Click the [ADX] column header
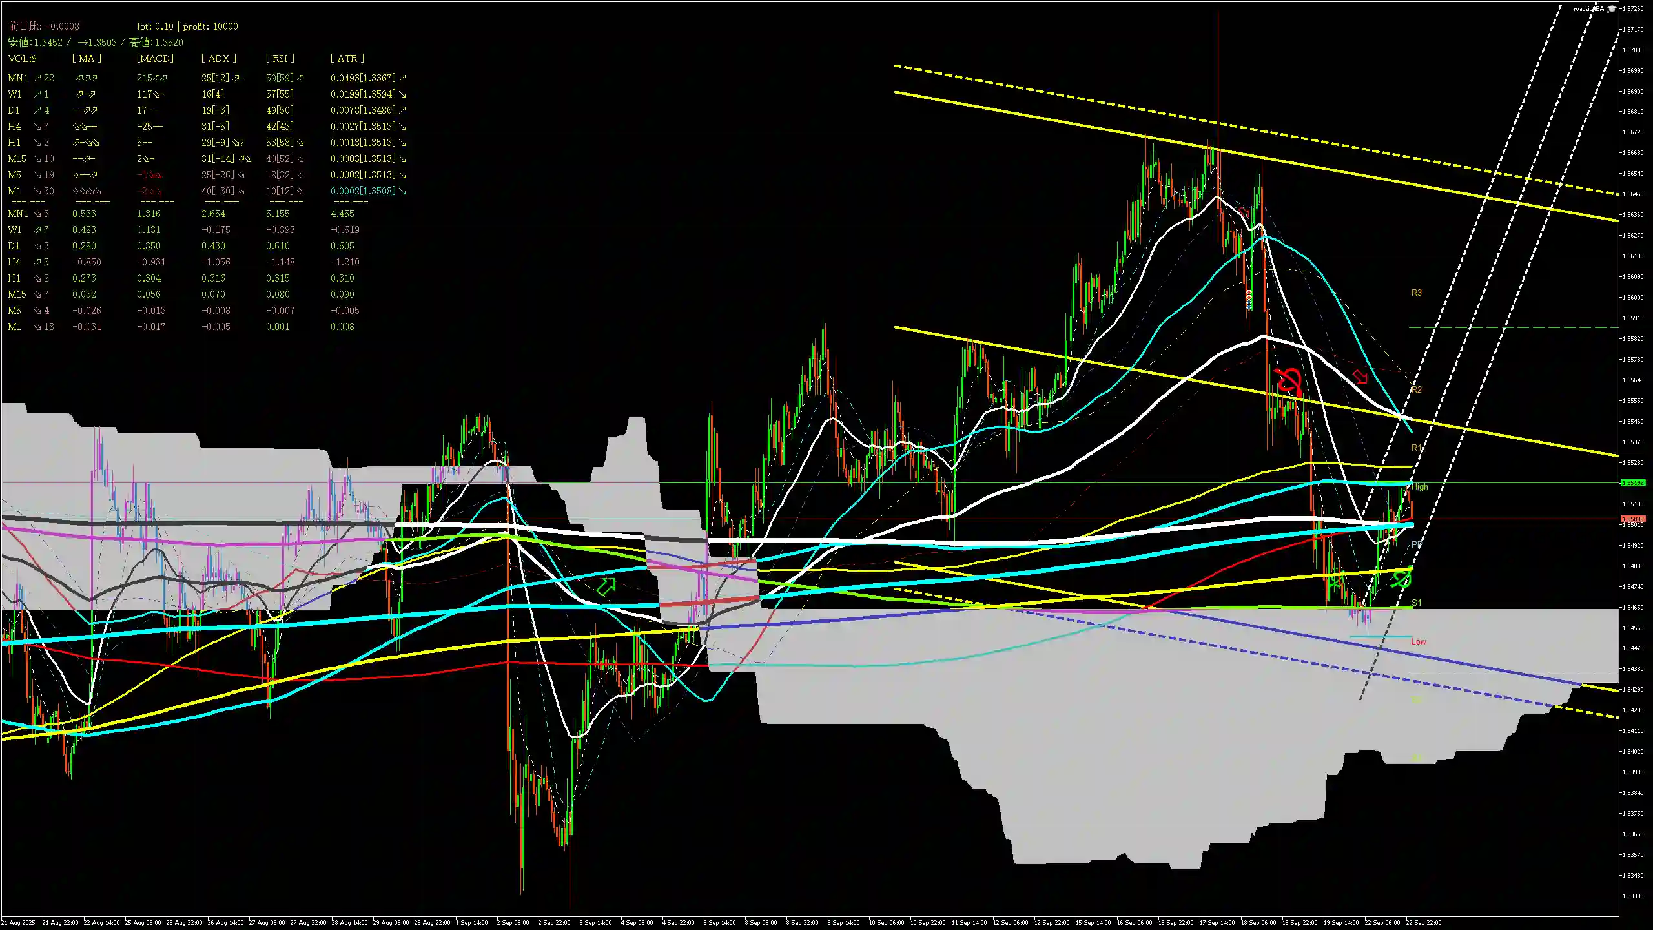 click(218, 58)
